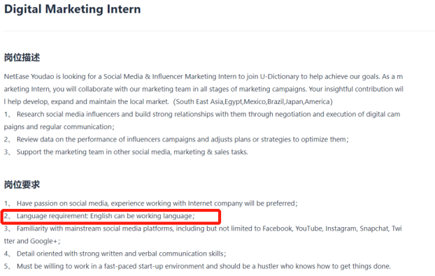Viewport: 435px width, 276px height.
Task: Click the Digital Marketing Intern title
Action: pyautogui.click(x=73, y=9)
